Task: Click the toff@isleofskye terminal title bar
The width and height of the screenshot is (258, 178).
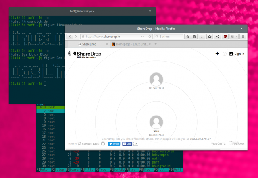Action: pyautogui.click(x=82, y=12)
